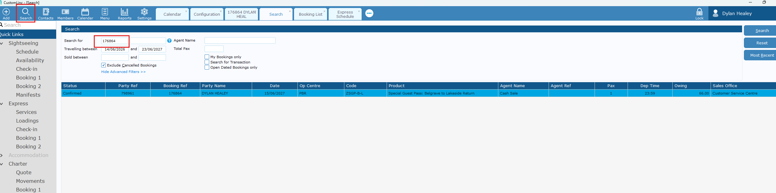Open Schedule under Sightseeing

pos(27,52)
